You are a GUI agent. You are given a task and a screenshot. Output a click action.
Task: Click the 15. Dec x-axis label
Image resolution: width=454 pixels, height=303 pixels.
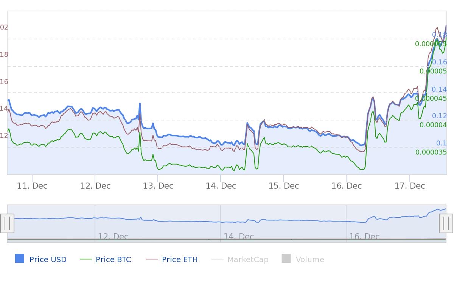[284, 186]
